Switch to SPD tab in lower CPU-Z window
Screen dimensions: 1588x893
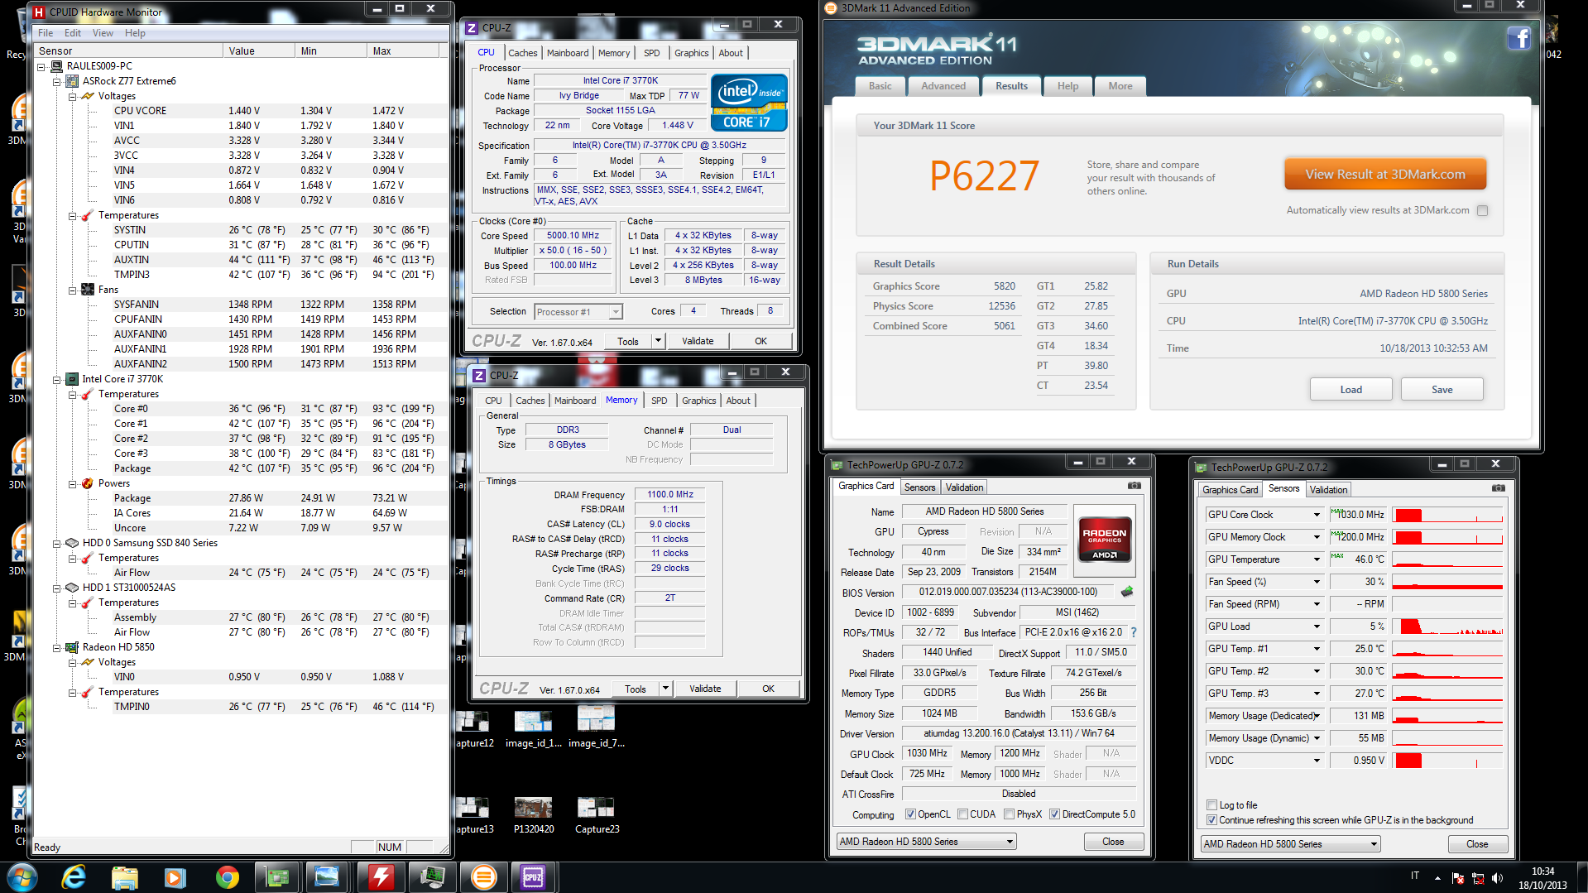pyautogui.click(x=659, y=401)
